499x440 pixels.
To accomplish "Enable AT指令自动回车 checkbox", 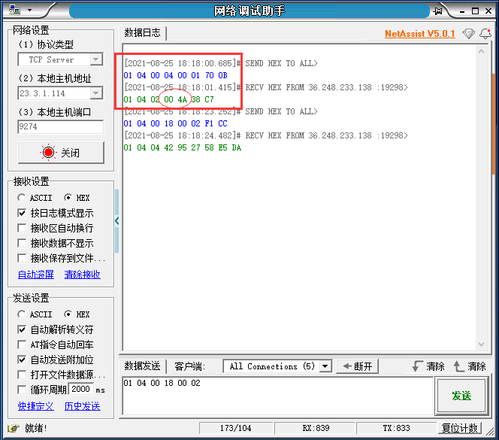I will click(x=22, y=344).
